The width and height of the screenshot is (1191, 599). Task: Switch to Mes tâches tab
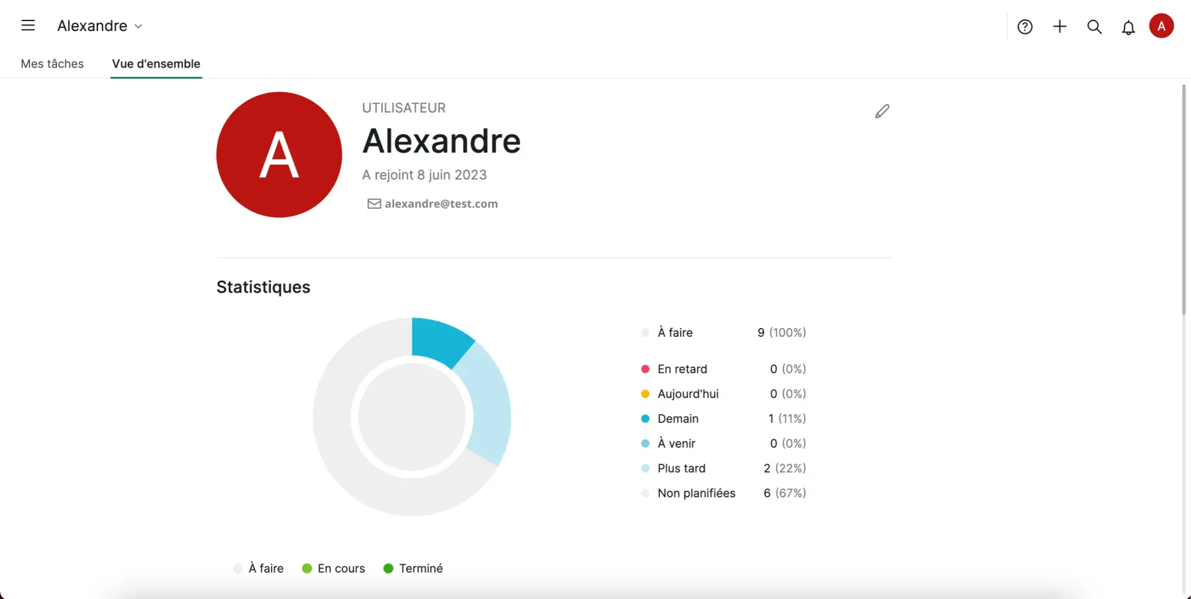(52, 64)
